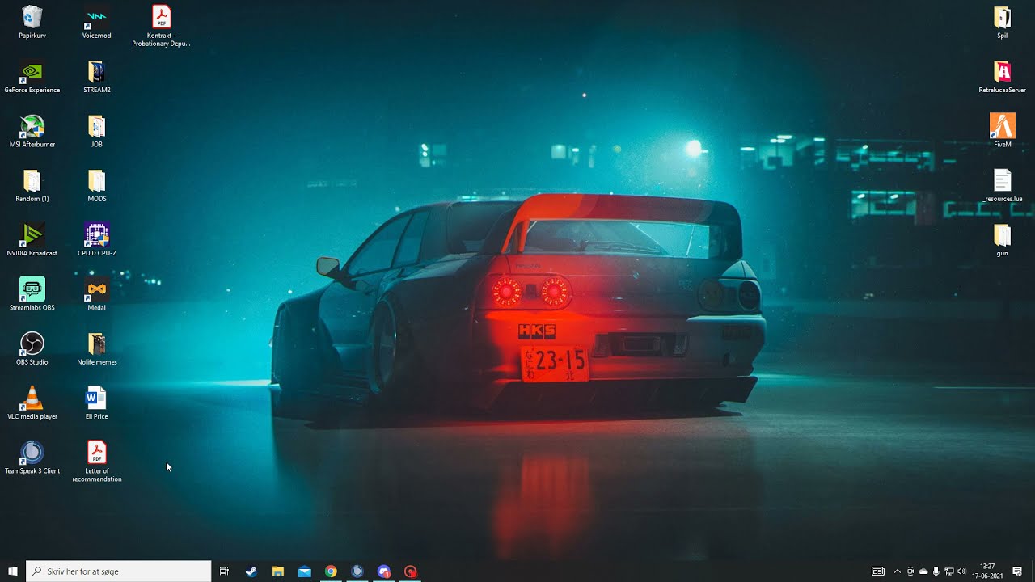The width and height of the screenshot is (1035, 582).
Task: Select the Random (1) folder
Action: 32,185
